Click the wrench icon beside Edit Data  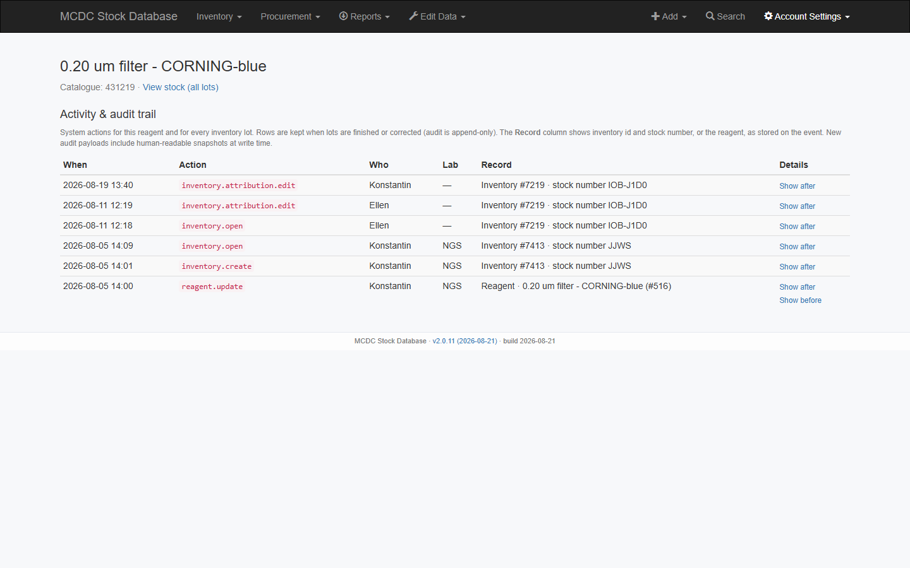413,16
